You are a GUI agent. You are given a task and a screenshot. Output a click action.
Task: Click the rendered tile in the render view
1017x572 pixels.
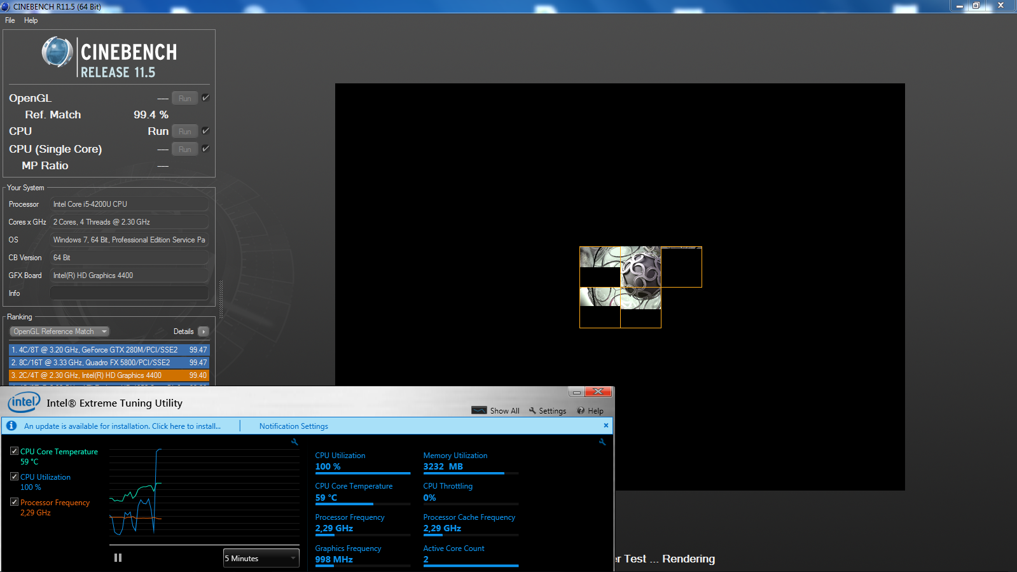[x=640, y=267]
